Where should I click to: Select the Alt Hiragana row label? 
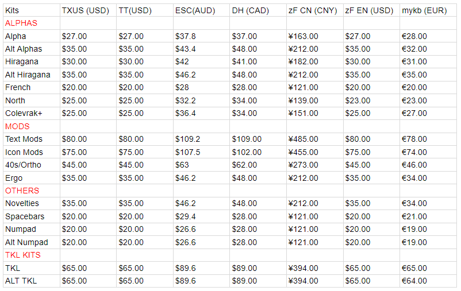28,75
